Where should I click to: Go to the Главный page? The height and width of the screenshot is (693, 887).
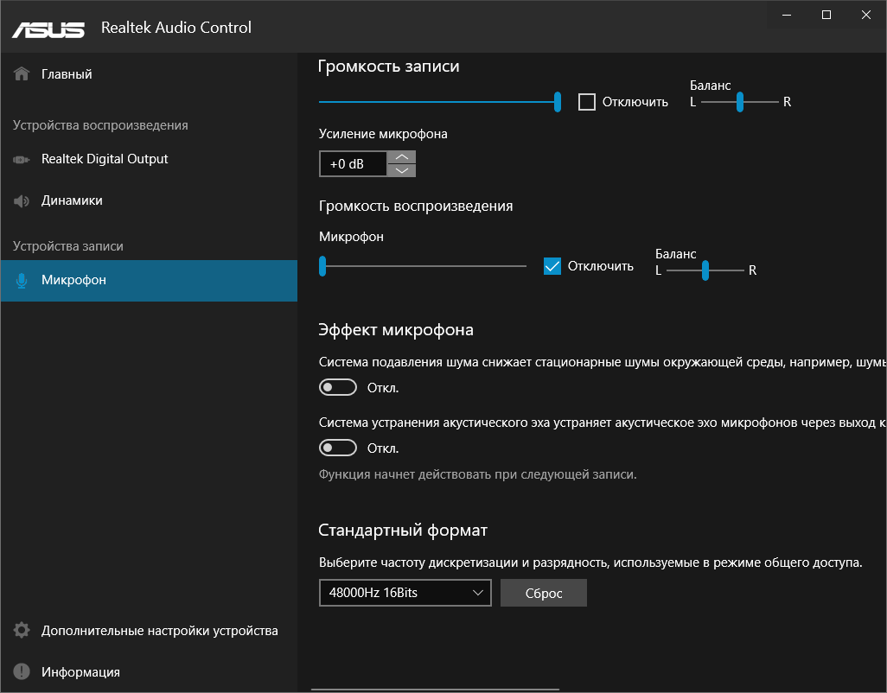67,74
